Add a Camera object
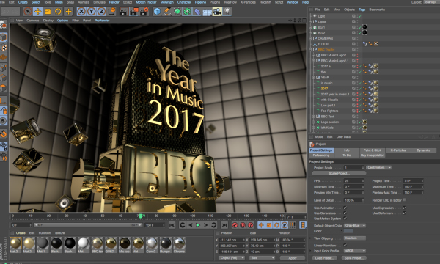The image size is (440, 264). [217, 12]
